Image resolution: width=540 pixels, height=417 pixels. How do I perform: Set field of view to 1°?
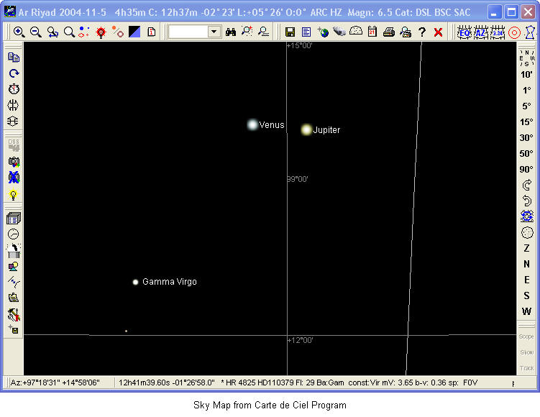tap(526, 91)
